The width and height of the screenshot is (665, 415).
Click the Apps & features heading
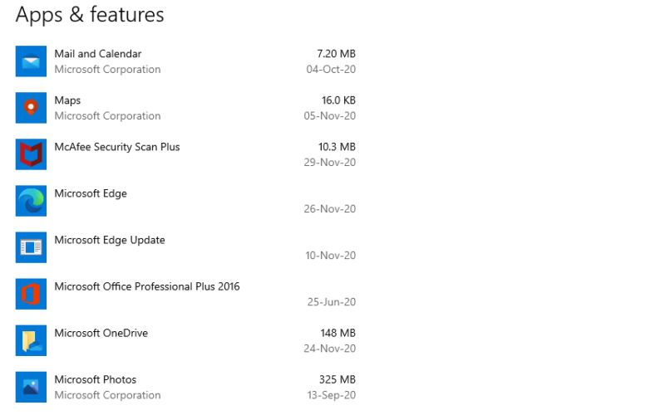[90, 15]
